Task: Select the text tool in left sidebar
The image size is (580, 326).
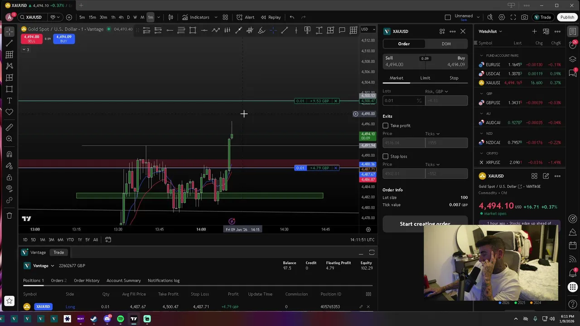Action: pos(9,101)
